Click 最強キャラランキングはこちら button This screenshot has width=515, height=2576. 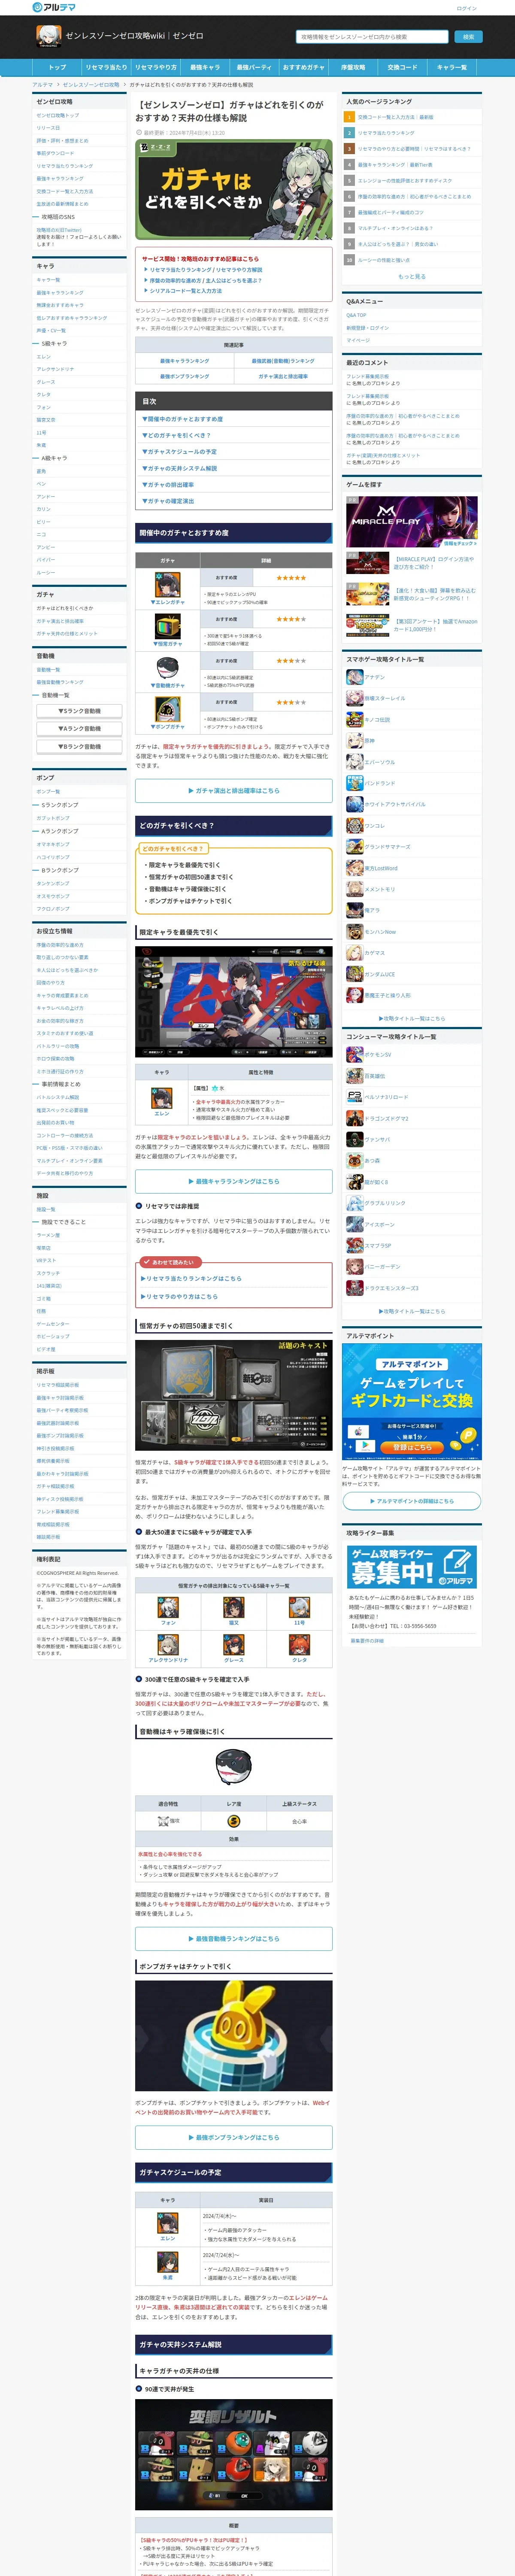tap(234, 1181)
